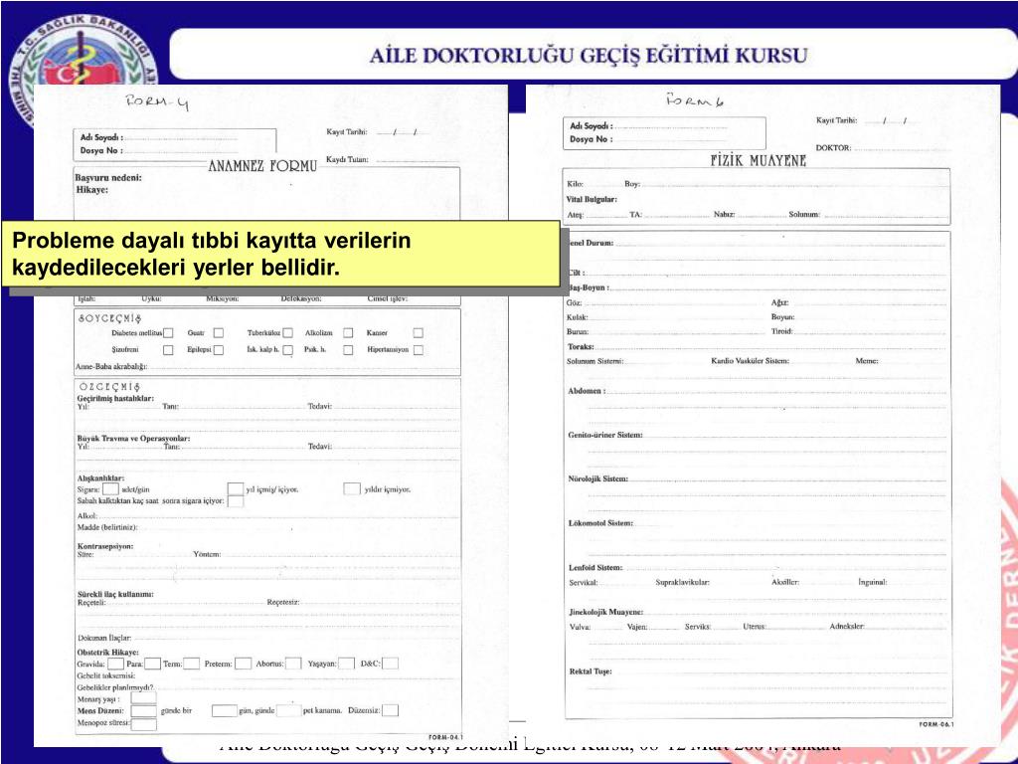Click the Abortus box
Screen dimensions: 1018x764
pos(293,664)
